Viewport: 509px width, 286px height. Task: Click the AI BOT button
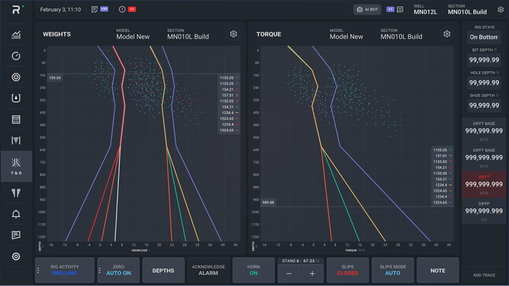pyautogui.click(x=367, y=9)
